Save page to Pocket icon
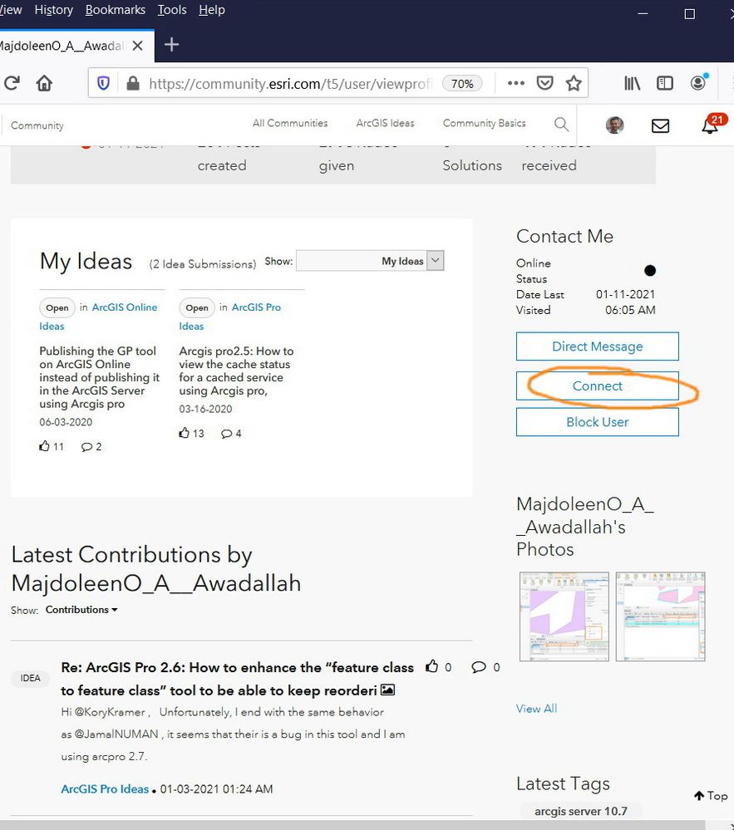The width and height of the screenshot is (734, 830). click(x=544, y=83)
